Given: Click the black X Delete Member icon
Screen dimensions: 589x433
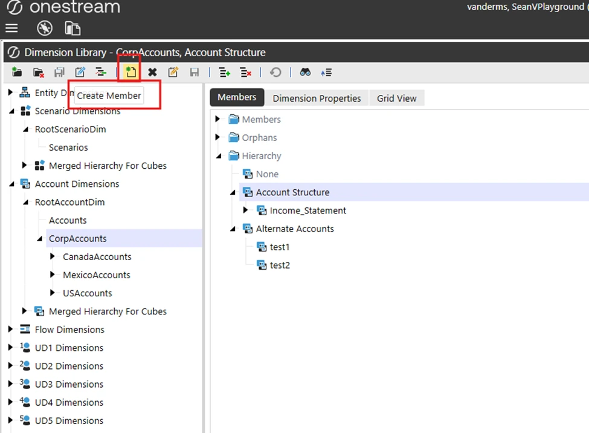Looking at the screenshot, I should tap(152, 72).
